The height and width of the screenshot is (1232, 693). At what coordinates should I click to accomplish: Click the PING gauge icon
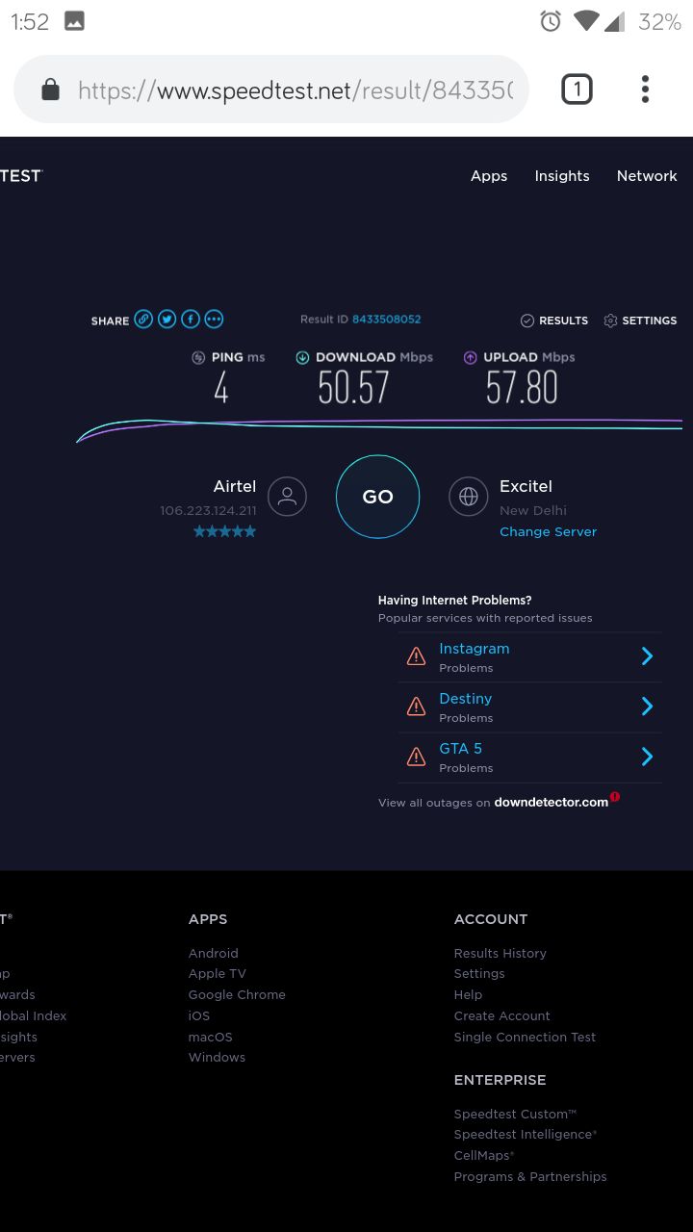click(x=198, y=357)
